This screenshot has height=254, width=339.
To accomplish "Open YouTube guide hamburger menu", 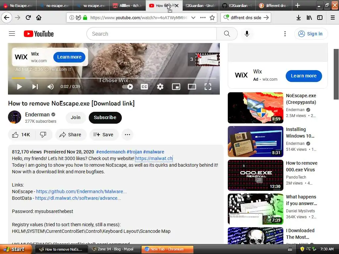I will click(x=12, y=34).
